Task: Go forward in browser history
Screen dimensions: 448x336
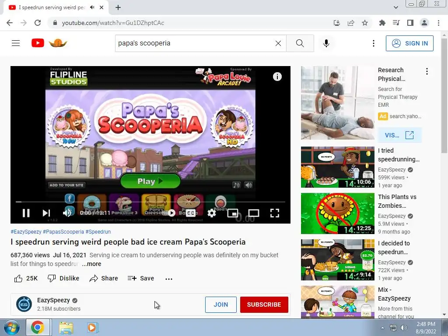Action: [24, 23]
